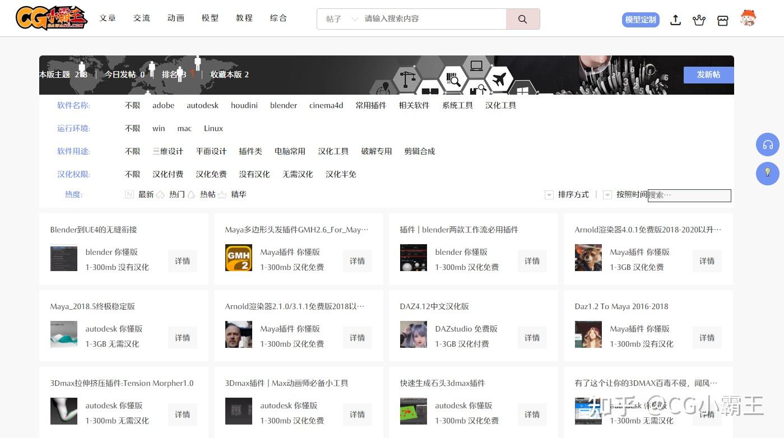784x438 pixels.
Task: Filter software use by 平面设计
Action: (x=211, y=151)
